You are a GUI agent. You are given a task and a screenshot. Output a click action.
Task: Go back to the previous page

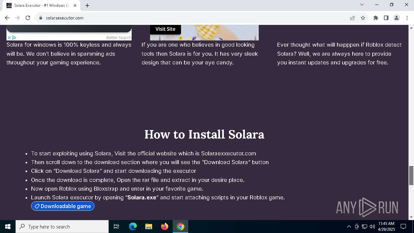(x=7, y=18)
